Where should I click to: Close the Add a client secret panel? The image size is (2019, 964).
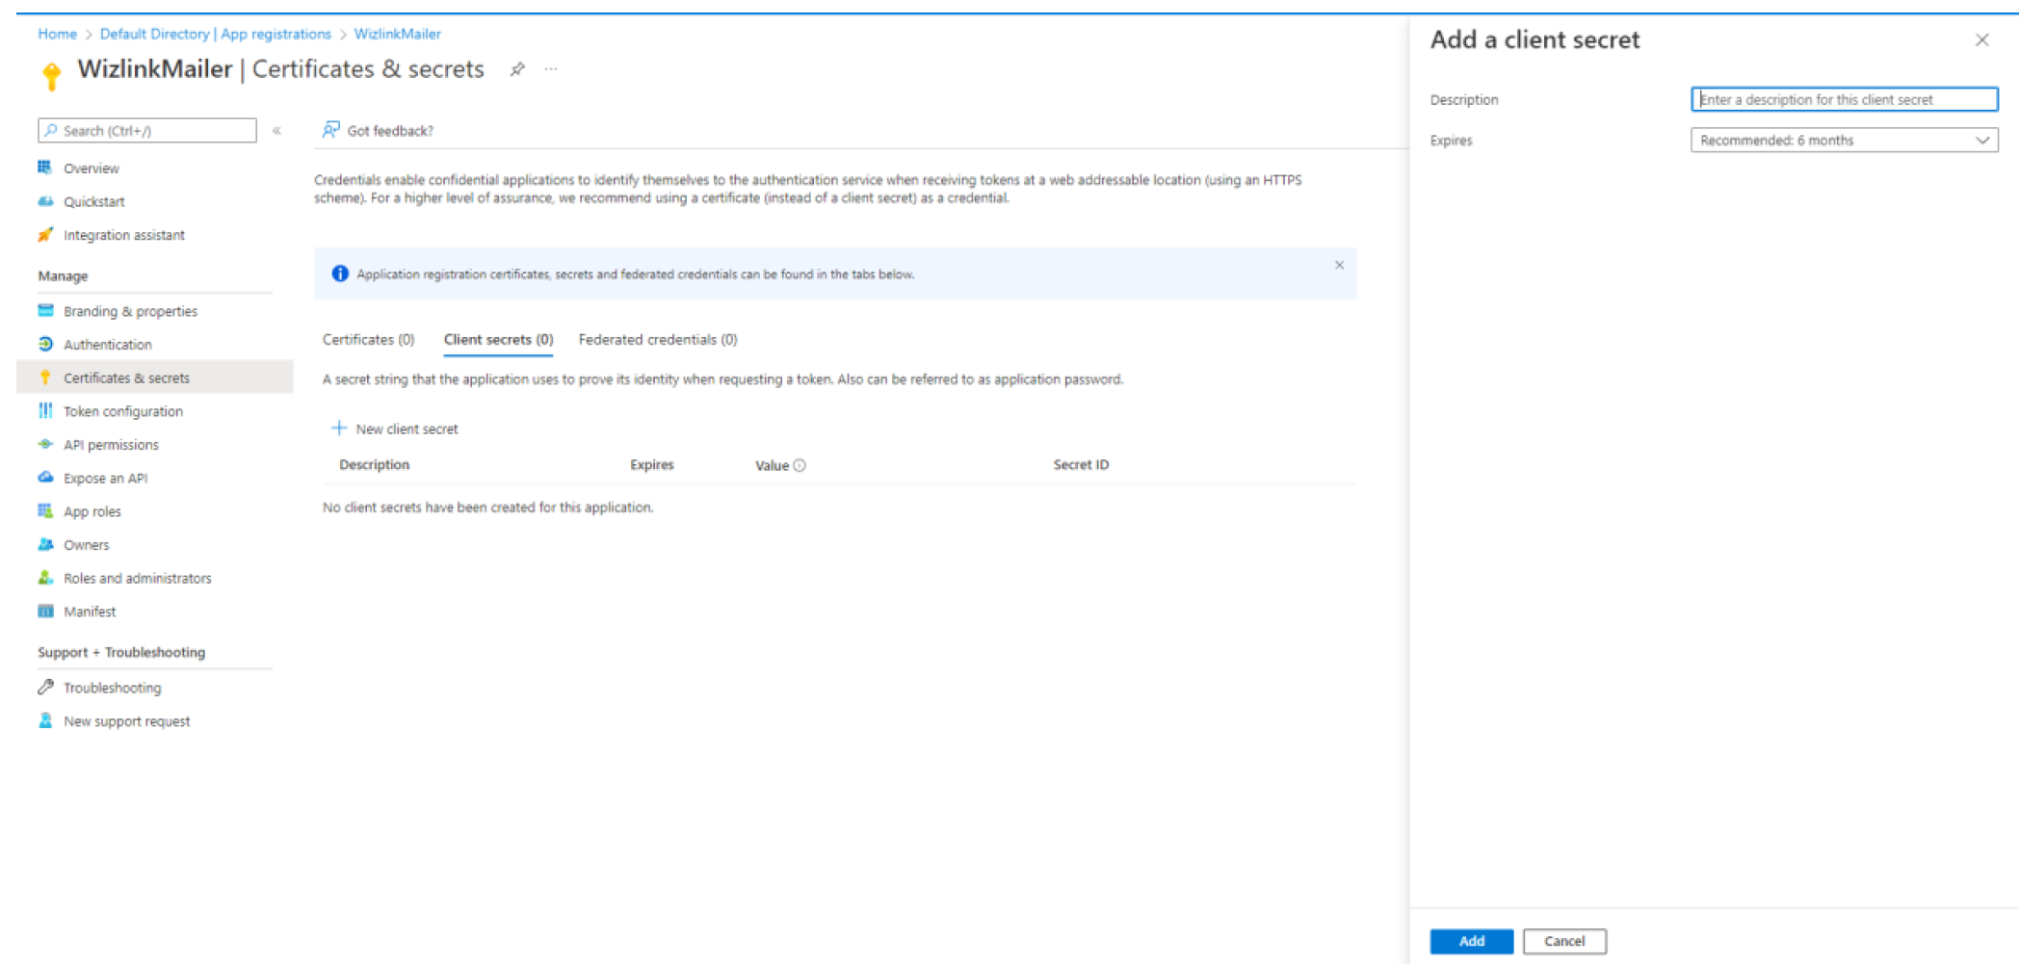pos(1981,40)
